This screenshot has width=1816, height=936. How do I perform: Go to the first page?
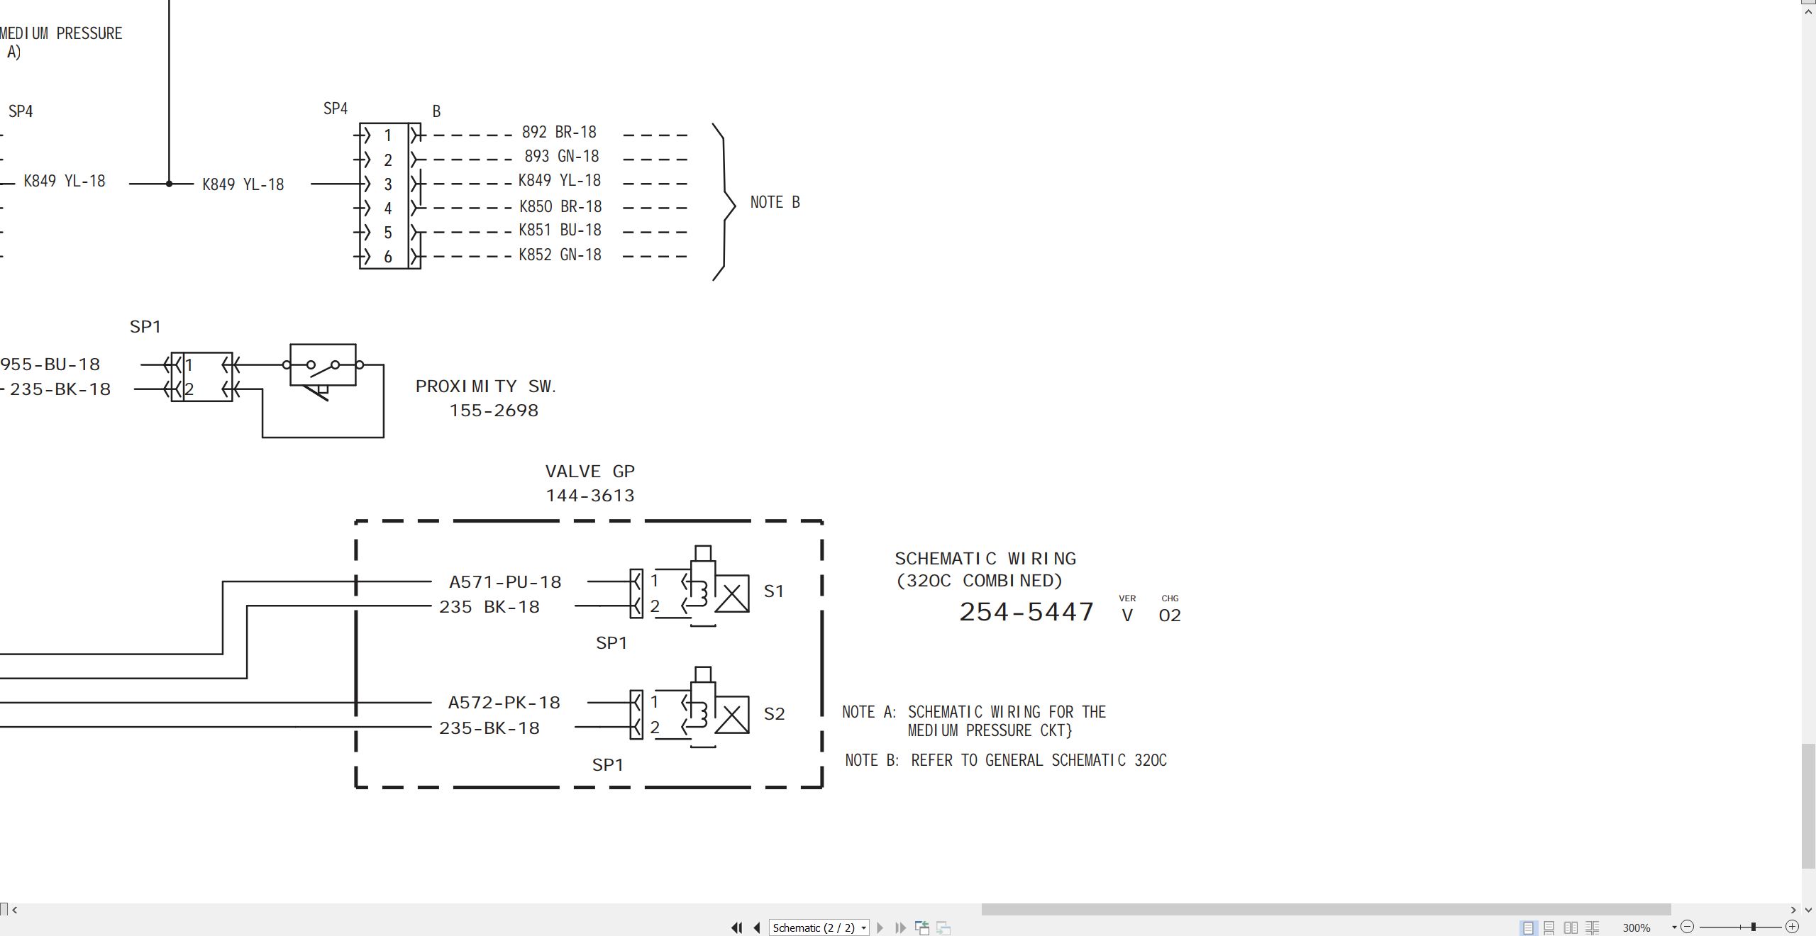click(x=736, y=927)
